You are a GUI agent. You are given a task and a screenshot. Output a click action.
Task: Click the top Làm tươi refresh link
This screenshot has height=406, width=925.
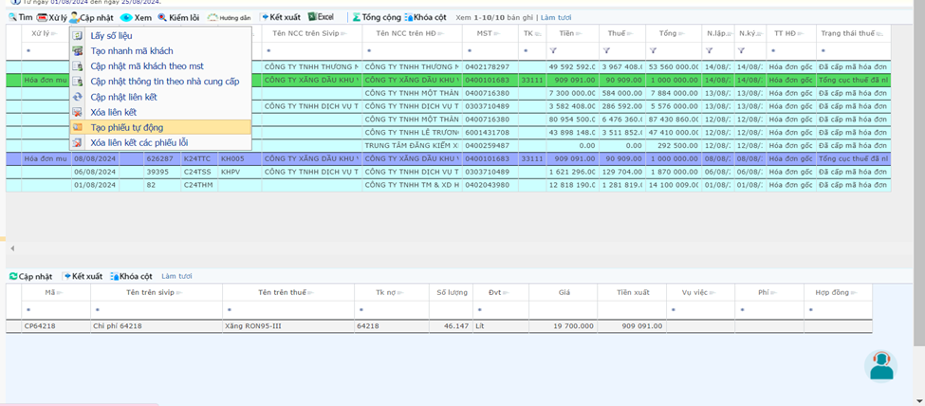click(556, 17)
